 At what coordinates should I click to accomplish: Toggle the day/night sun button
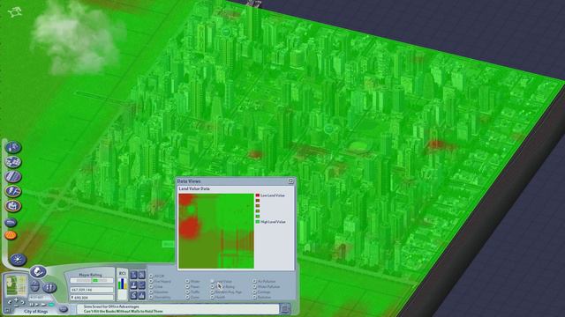18,259
